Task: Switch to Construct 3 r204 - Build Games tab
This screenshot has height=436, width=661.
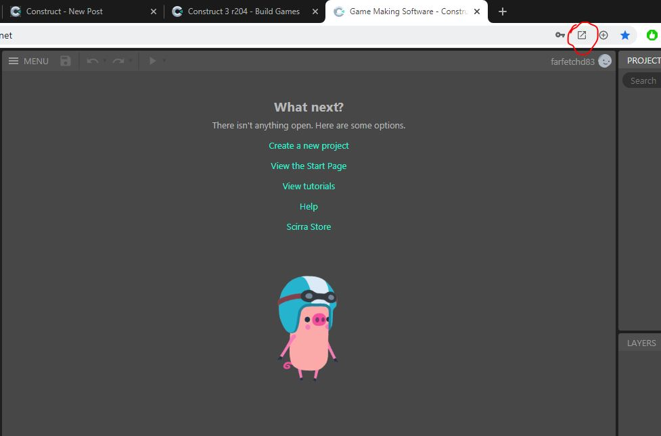Action: (x=244, y=11)
